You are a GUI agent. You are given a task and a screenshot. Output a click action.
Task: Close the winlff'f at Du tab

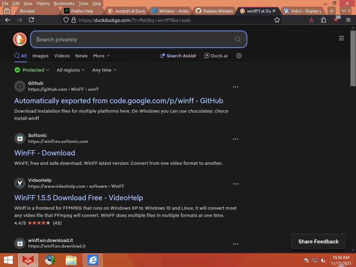tap(274, 11)
